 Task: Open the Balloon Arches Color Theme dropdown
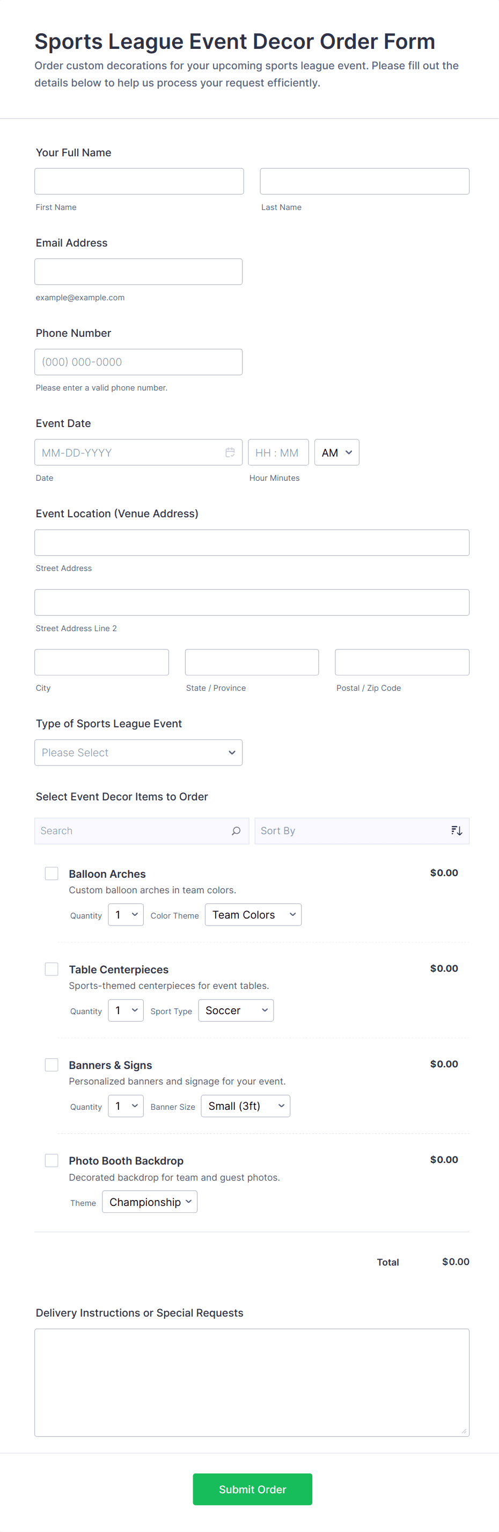pyautogui.click(x=253, y=915)
